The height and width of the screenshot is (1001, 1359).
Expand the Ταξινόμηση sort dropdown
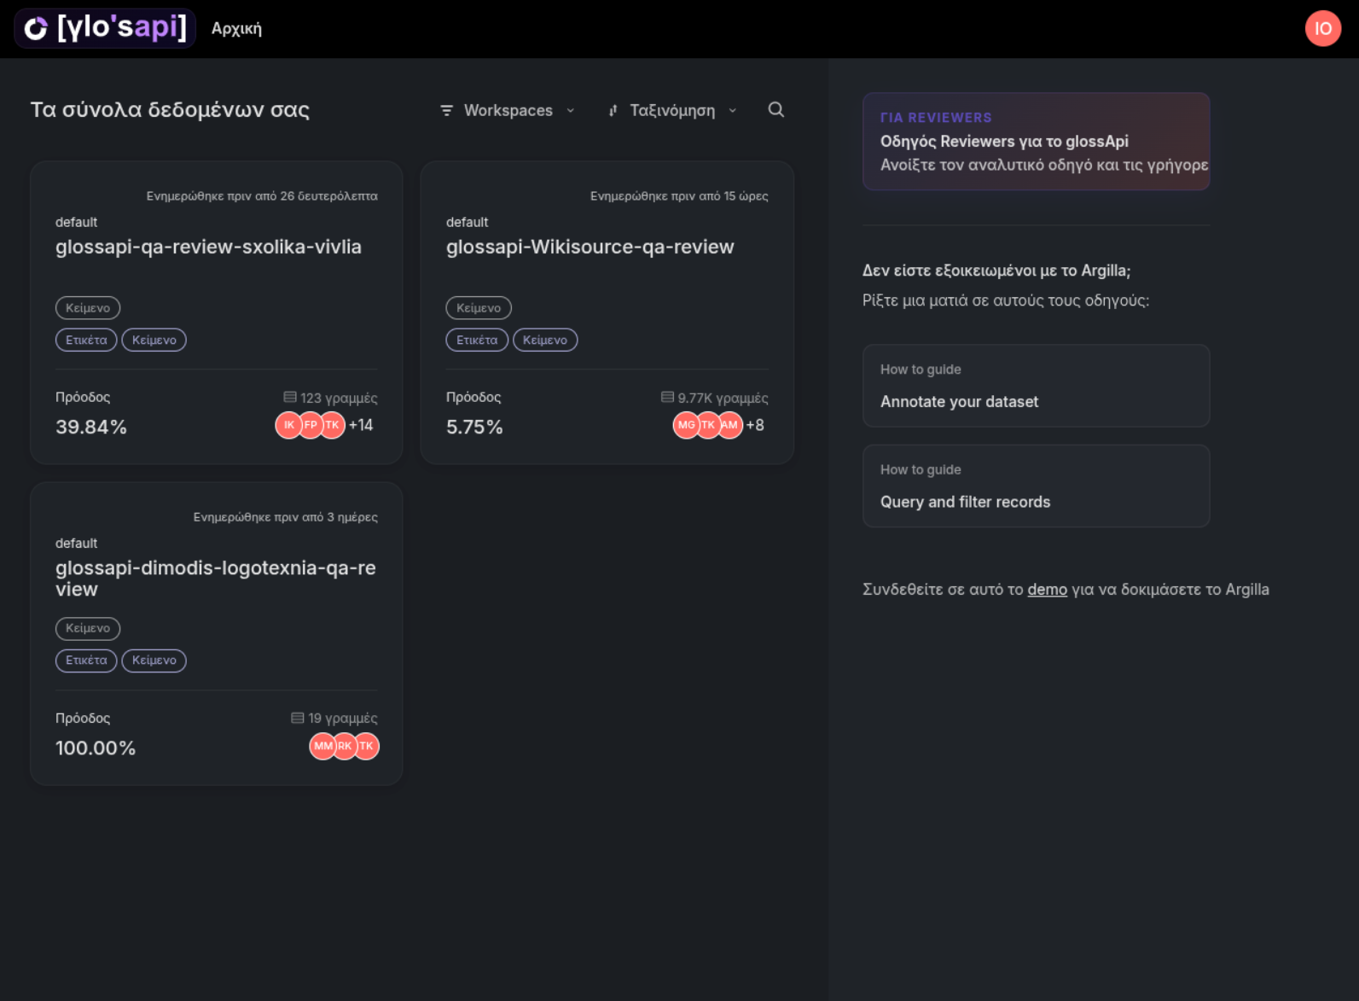tap(672, 110)
